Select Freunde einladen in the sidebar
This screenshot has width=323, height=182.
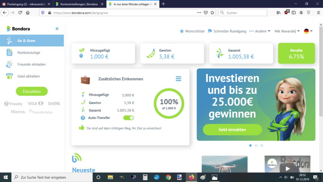tap(32, 64)
